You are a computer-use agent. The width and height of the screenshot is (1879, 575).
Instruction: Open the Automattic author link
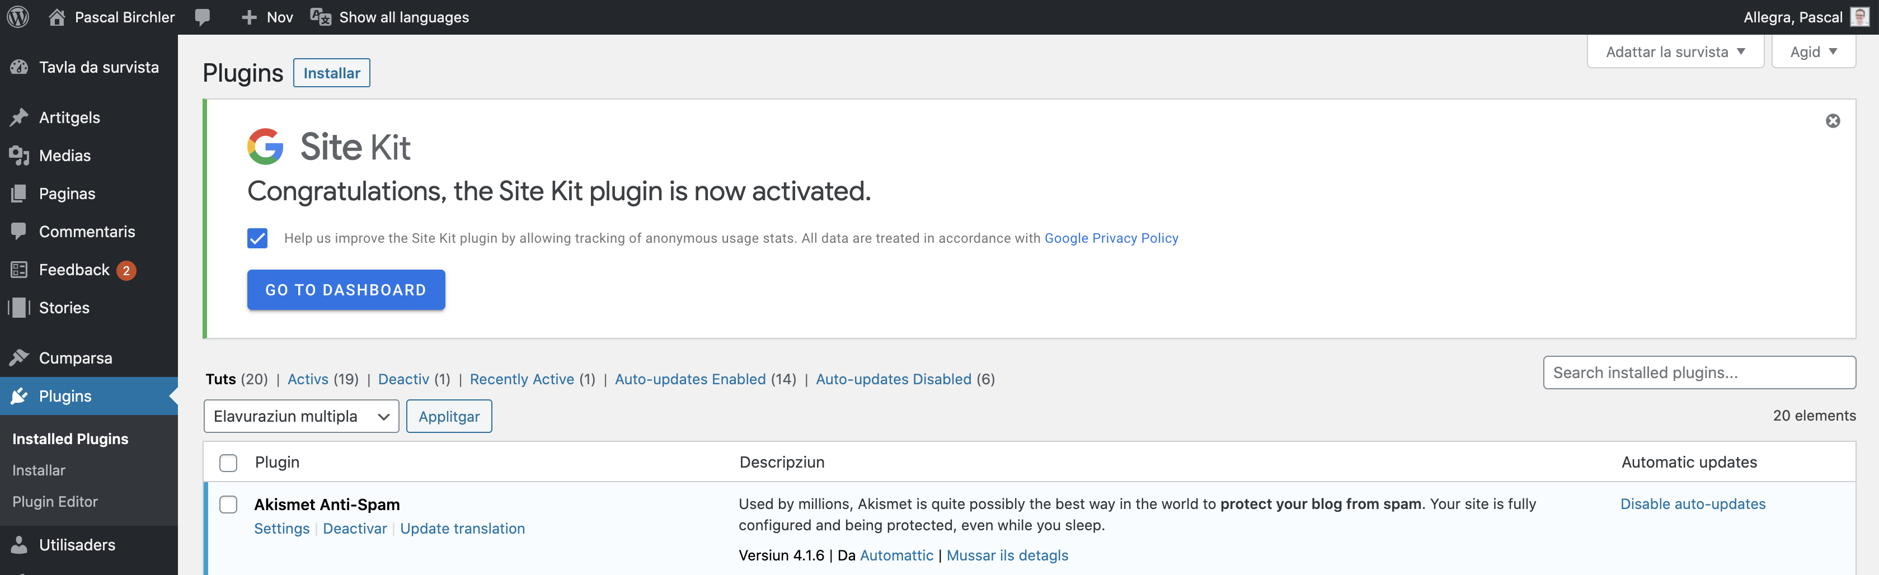point(896,555)
